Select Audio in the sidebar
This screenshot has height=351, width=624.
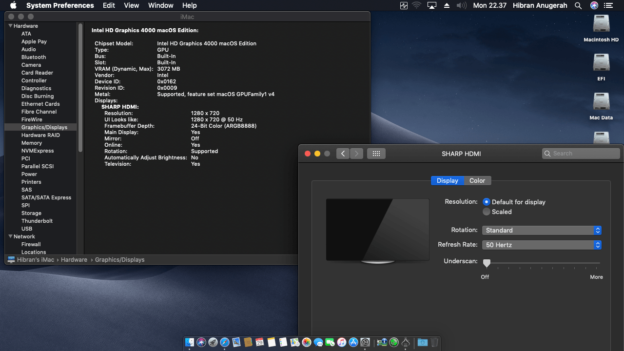[x=29, y=49]
